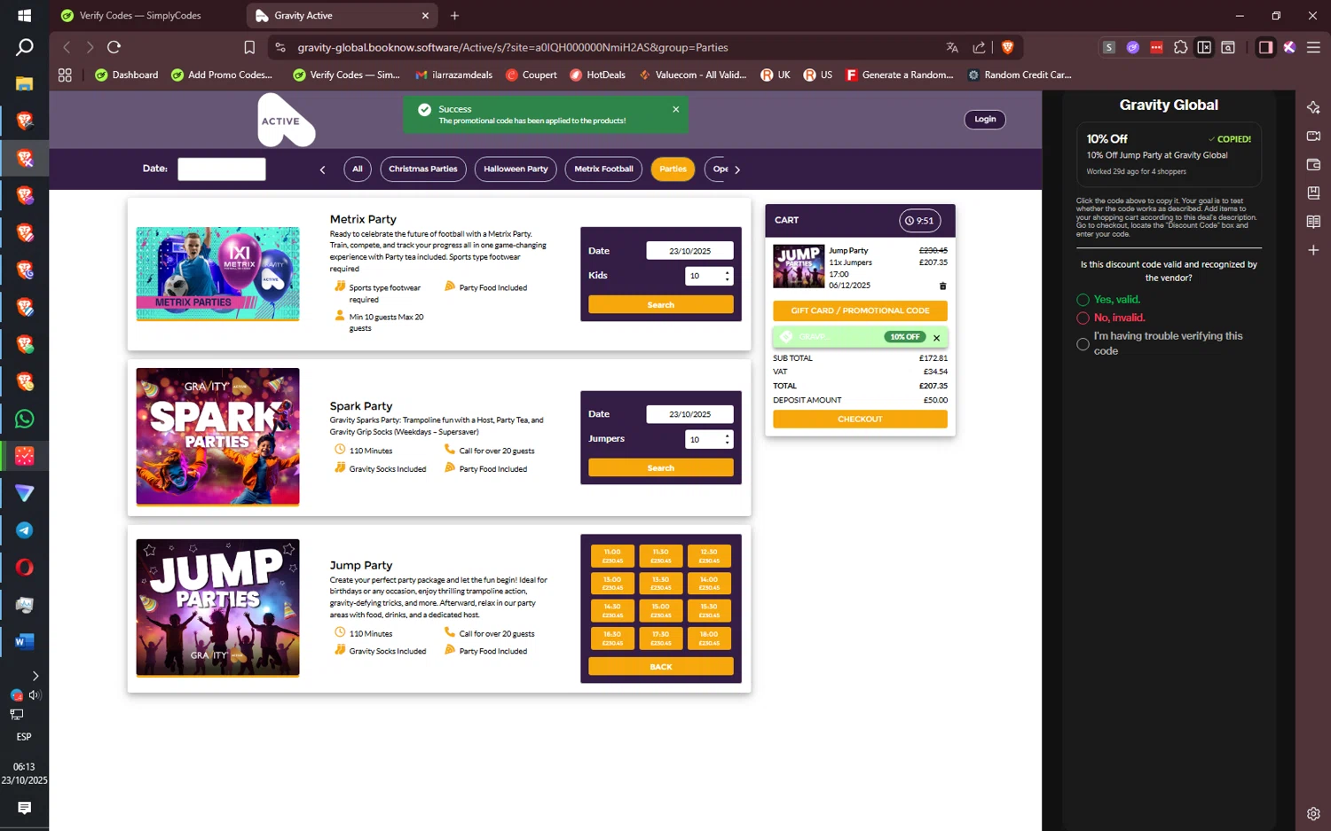Open the Brave Shields lion icon
Screen dimensions: 1331x831
tap(1007, 47)
